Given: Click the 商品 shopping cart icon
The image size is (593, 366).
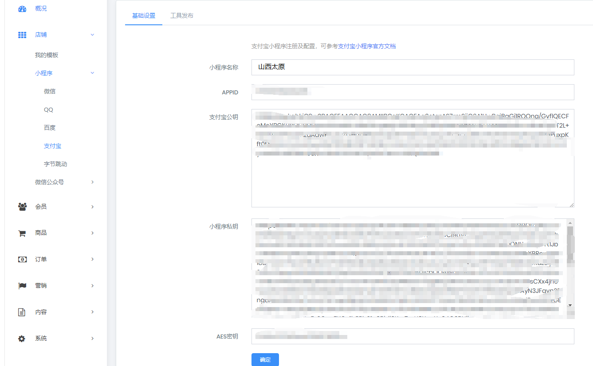Looking at the screenshot, I should (22, 233).
